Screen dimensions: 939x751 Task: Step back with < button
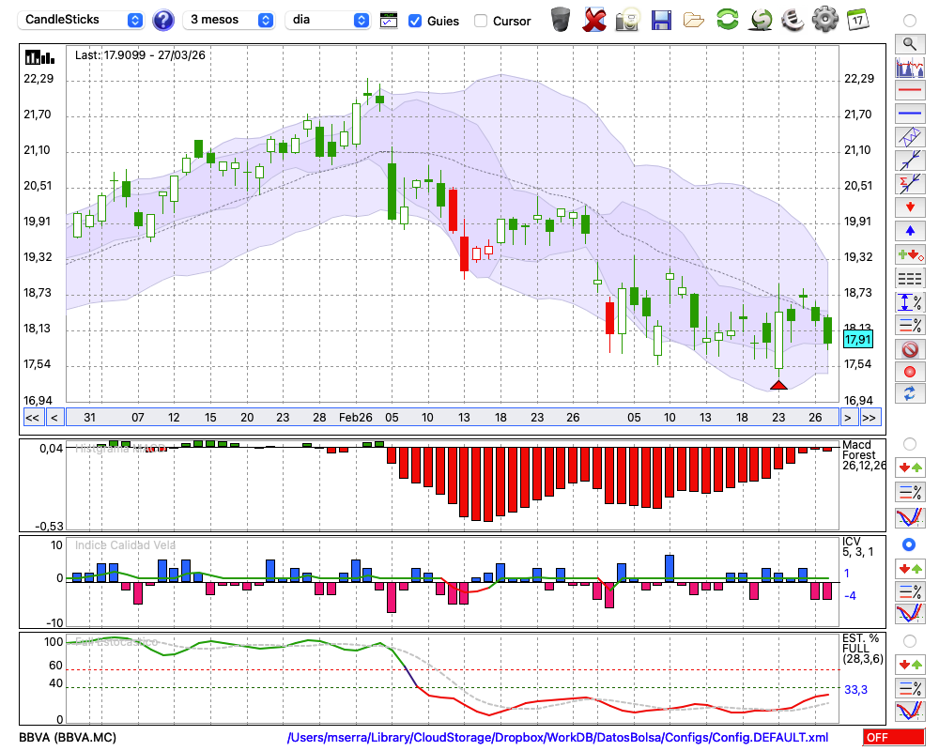pyautogui.click(x=54, y=418)
